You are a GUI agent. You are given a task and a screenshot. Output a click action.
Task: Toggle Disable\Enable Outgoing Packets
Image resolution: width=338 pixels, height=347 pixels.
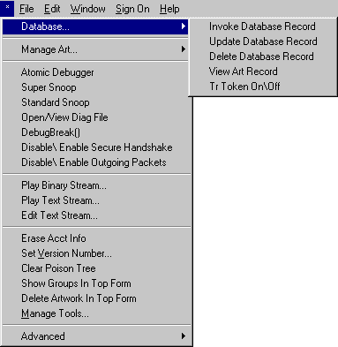94,162
